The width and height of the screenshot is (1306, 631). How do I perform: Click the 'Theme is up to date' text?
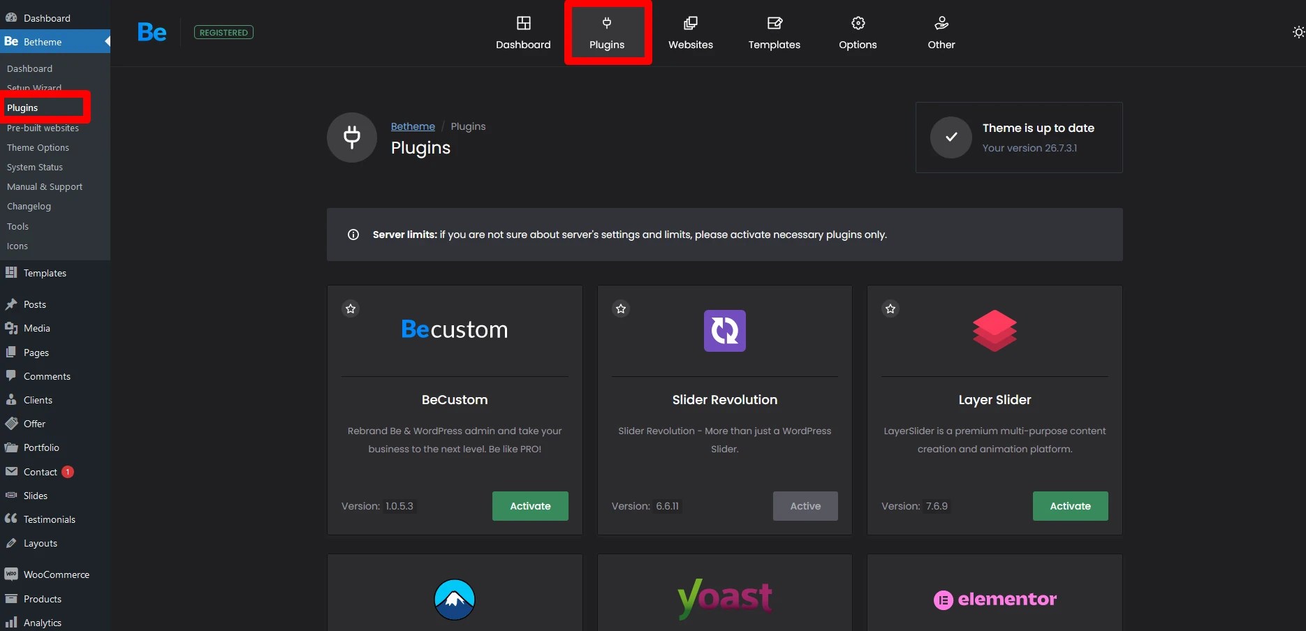pos(1039,128)
